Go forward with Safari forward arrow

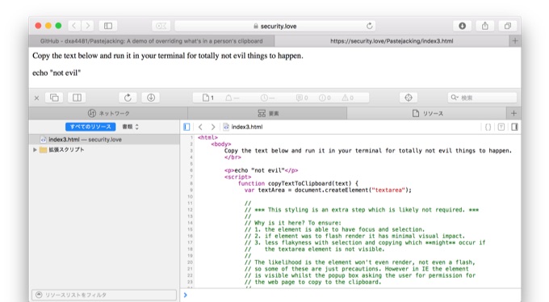(x=88, y=26)
